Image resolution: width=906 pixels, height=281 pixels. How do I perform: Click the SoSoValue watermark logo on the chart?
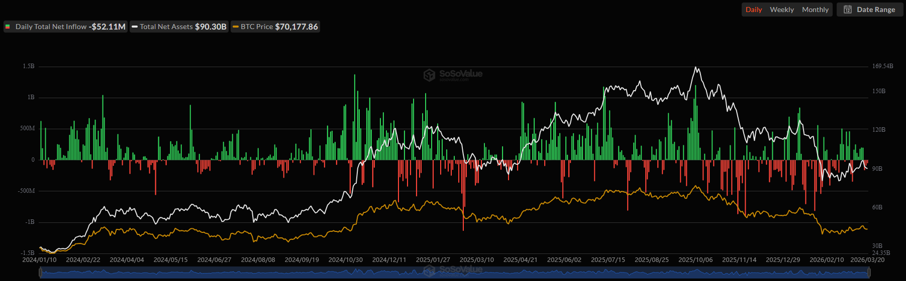(x=429, y=75)
